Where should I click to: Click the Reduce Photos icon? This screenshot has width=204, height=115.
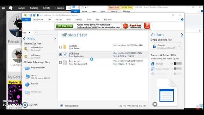click(x=153, y=69)
